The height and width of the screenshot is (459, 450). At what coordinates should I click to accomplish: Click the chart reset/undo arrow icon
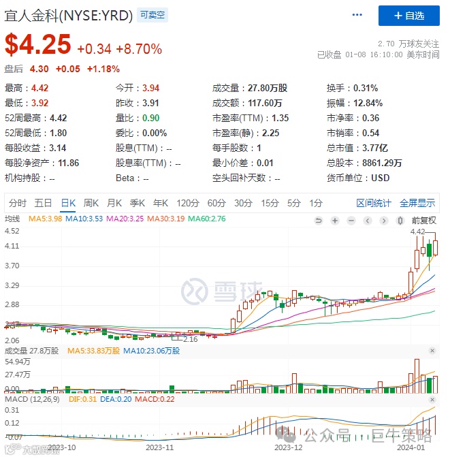coord(319,221)
